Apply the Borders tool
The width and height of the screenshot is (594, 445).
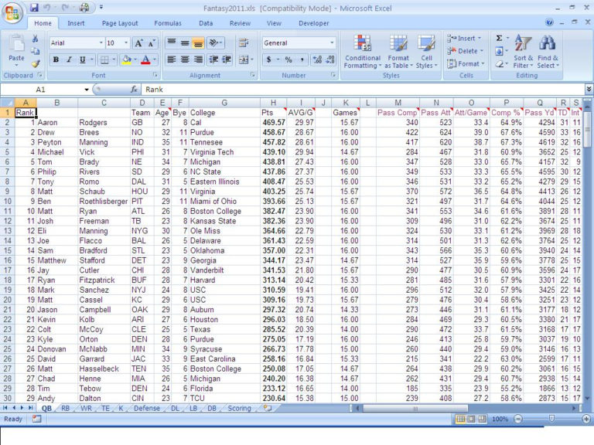(x=104, y=59)
